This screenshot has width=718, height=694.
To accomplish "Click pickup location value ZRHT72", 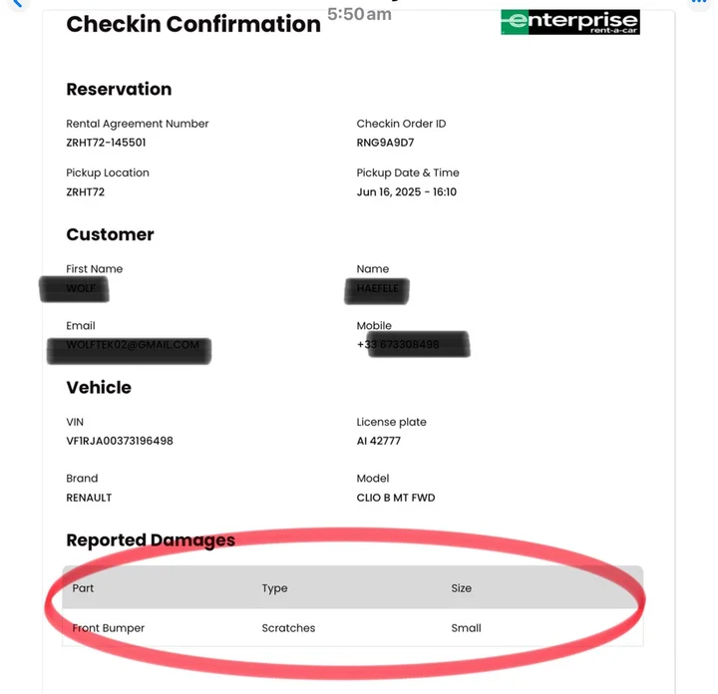I will tap(85, 191).
